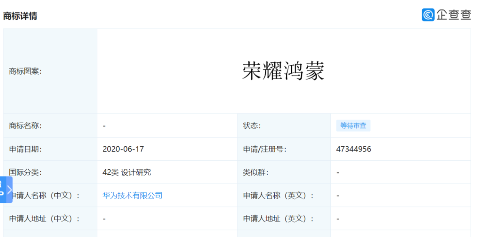The image size is (477, 237).
Task: Click the 国际分类 label
Action: pyautogui.click(x=25, y=172)
